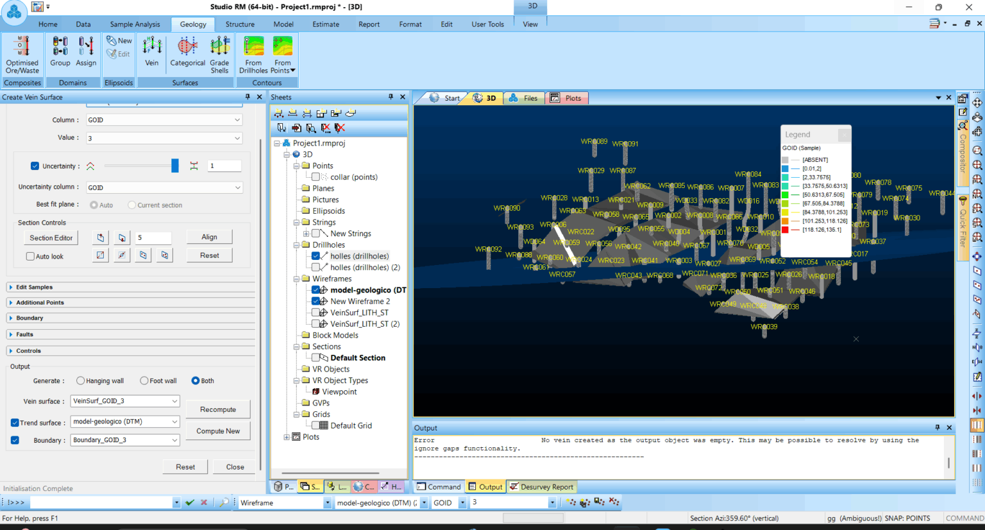985x530 pixels.
Task: Click next section icon in Section Controls
Action: tap(122, 237)
